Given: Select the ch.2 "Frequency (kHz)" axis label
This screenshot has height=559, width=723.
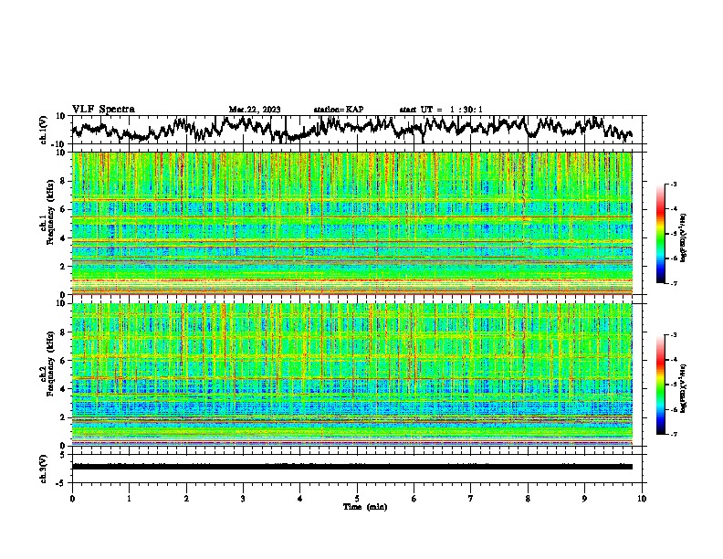Looking at the screenshot, I should [x=50, y=364].
